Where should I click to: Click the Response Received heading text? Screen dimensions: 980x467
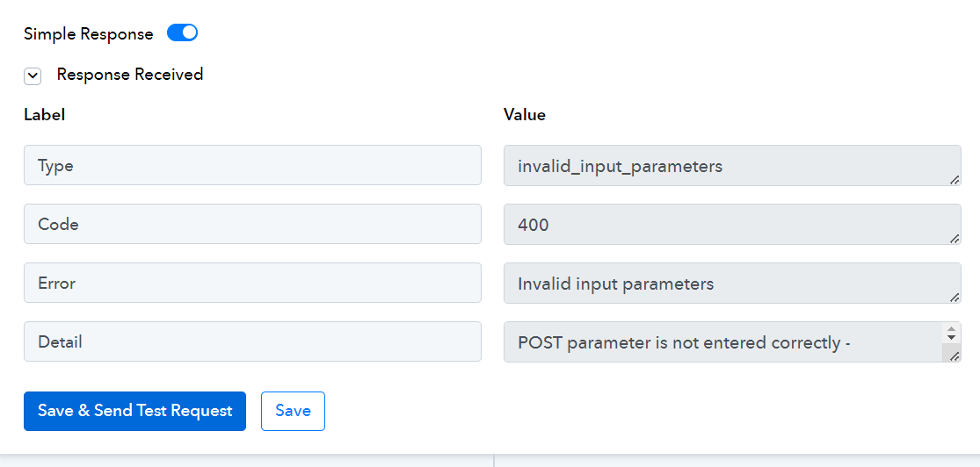tap(130, 75)
